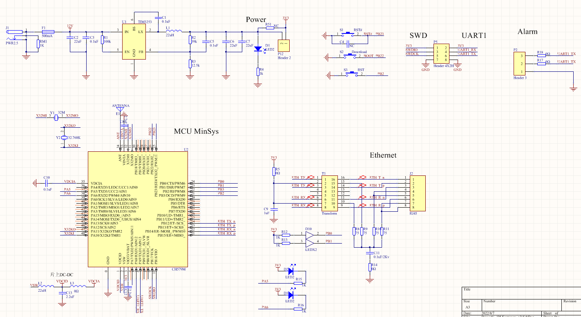Click the 12V net label
The width and height of the screenshot is (581, 317).
(x=70, y=26)
